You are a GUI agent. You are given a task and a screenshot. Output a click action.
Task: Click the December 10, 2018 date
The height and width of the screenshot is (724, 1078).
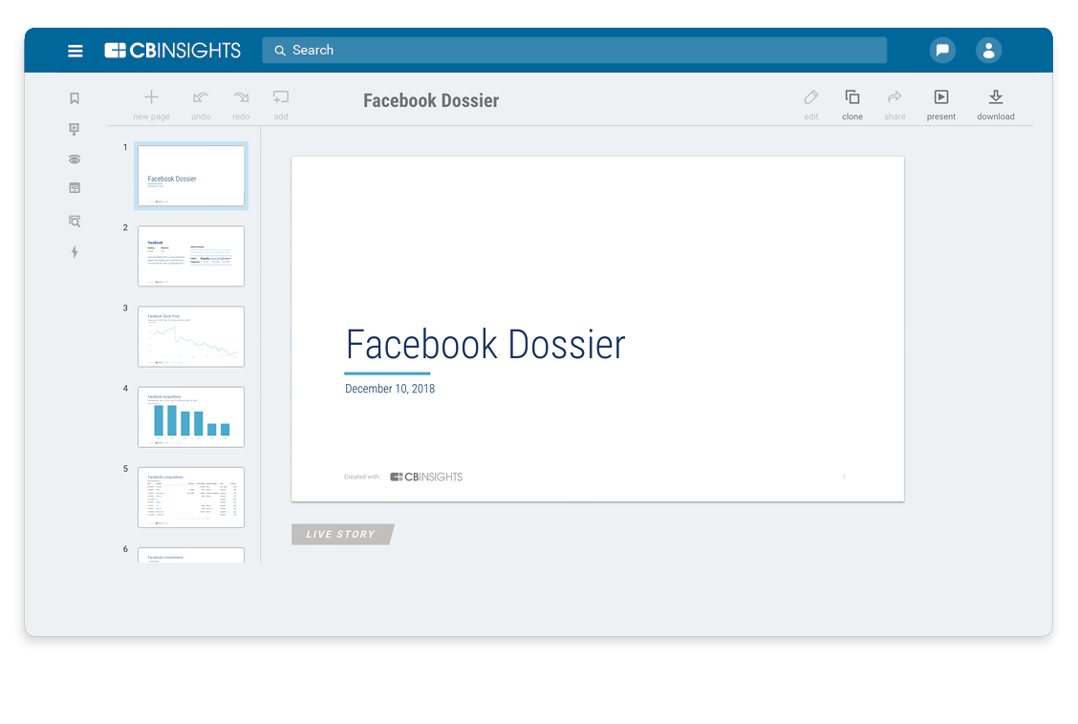click(x=390, y=389)
